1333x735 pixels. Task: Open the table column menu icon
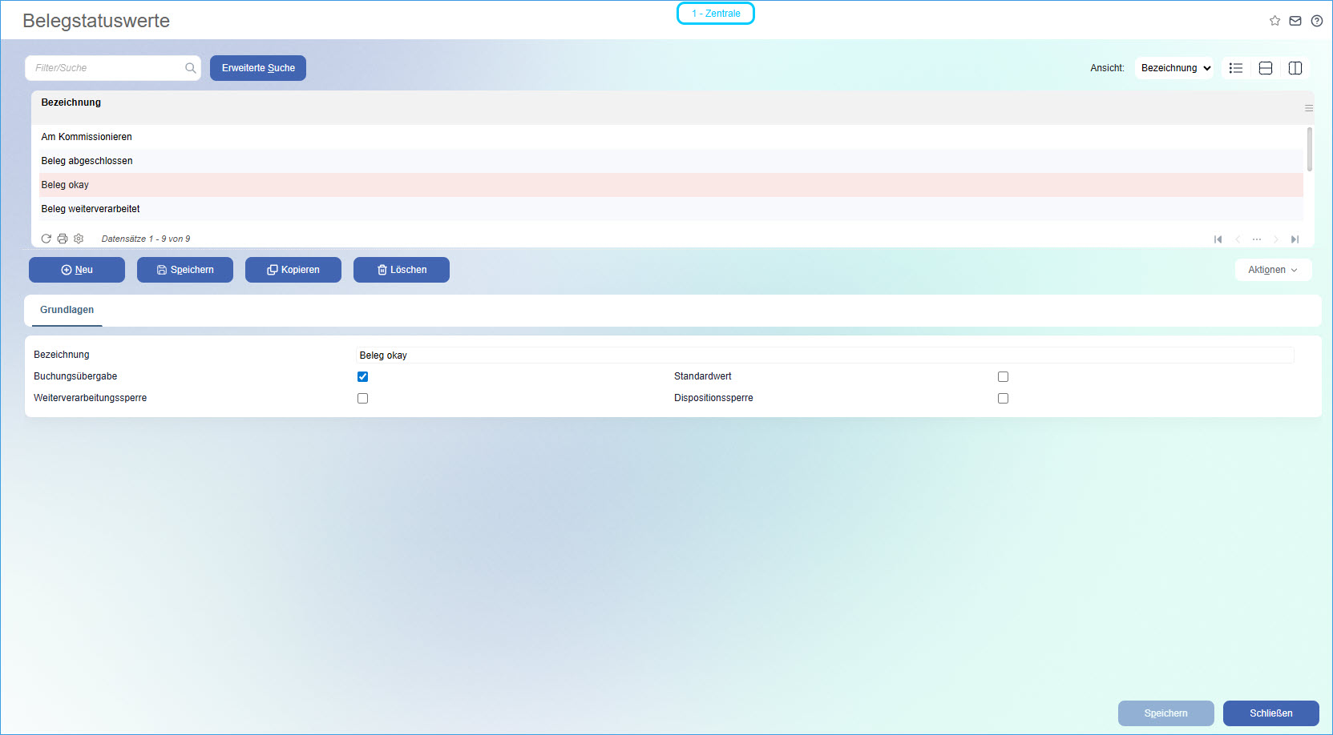1309,108
